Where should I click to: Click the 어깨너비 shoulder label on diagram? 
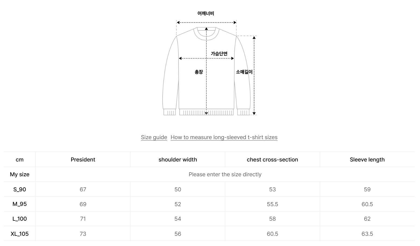coord(206,13)
